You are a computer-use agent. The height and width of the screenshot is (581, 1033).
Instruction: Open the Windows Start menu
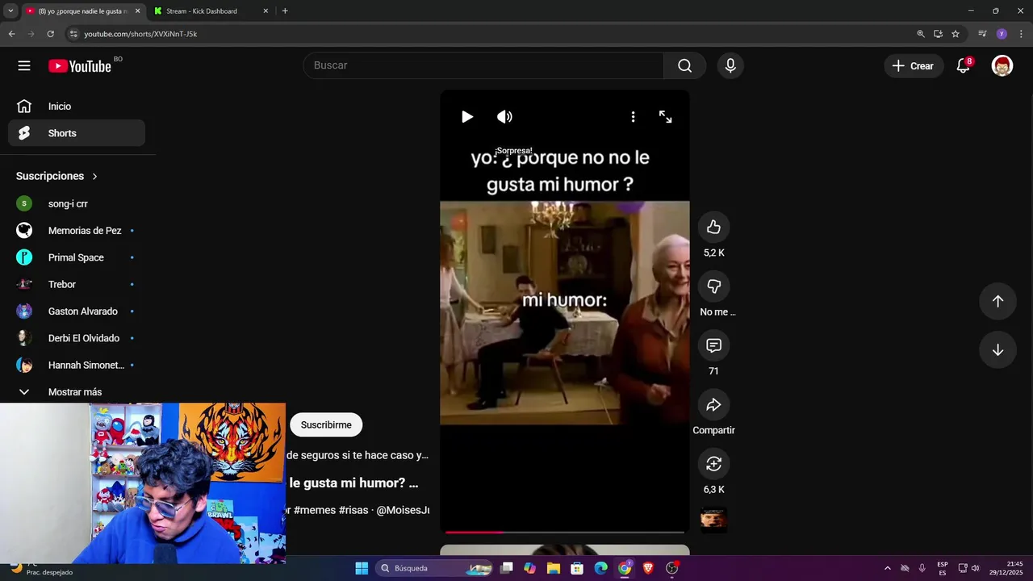coord(362,568)
